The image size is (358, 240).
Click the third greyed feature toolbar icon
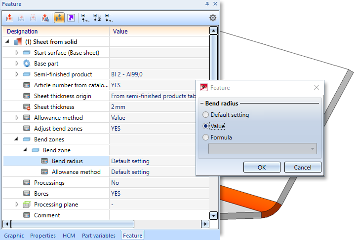tap(33, 18)
